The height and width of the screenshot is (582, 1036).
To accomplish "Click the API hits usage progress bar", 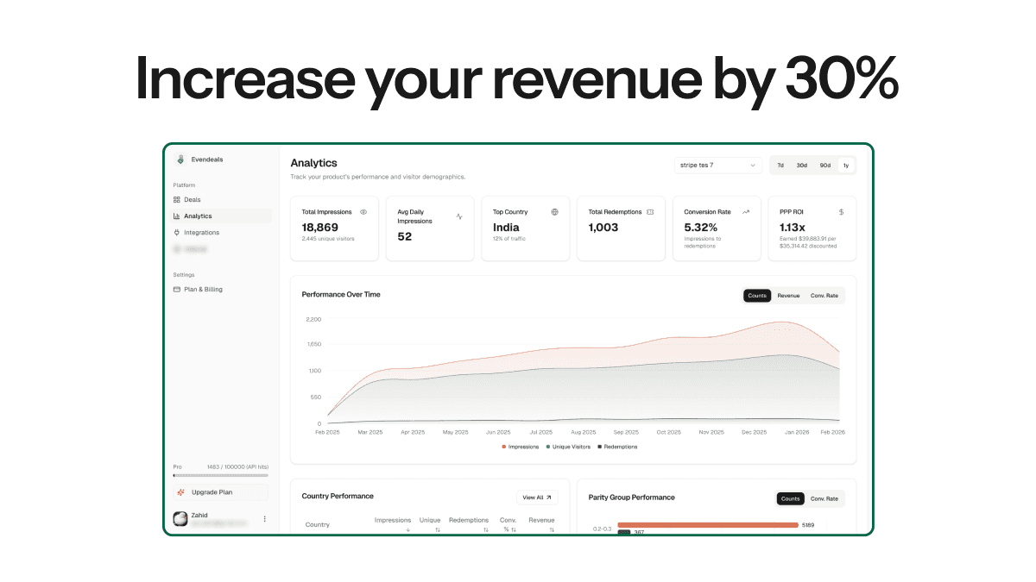I will tap(220, 475).
